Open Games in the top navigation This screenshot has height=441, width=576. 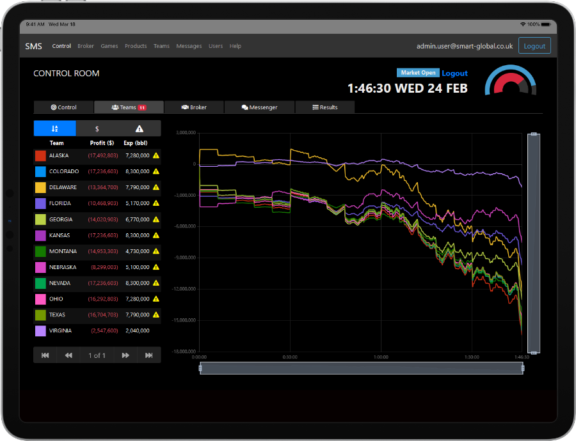coord(109,46)
